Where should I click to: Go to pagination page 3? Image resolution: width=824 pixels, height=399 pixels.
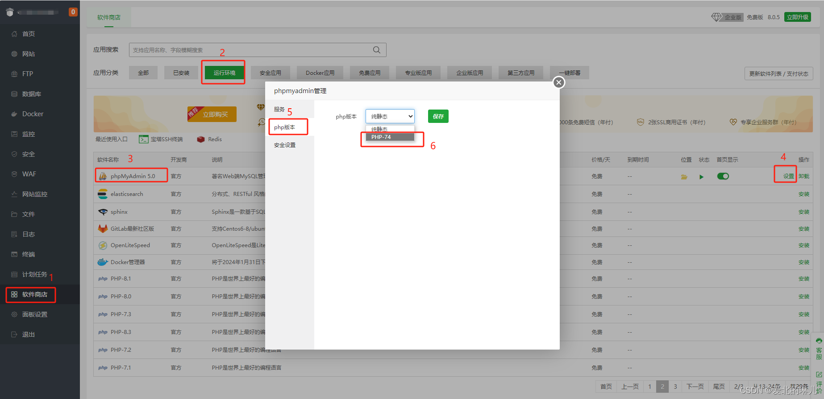coord(675,387)
